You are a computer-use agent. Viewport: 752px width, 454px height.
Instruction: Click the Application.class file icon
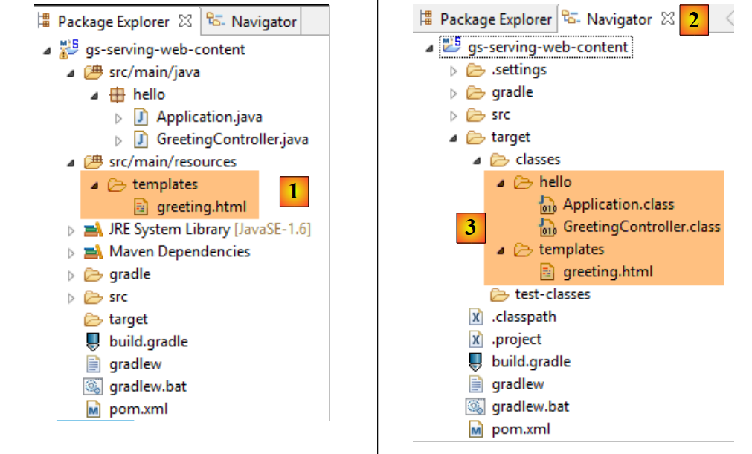[x=548, y=204]
